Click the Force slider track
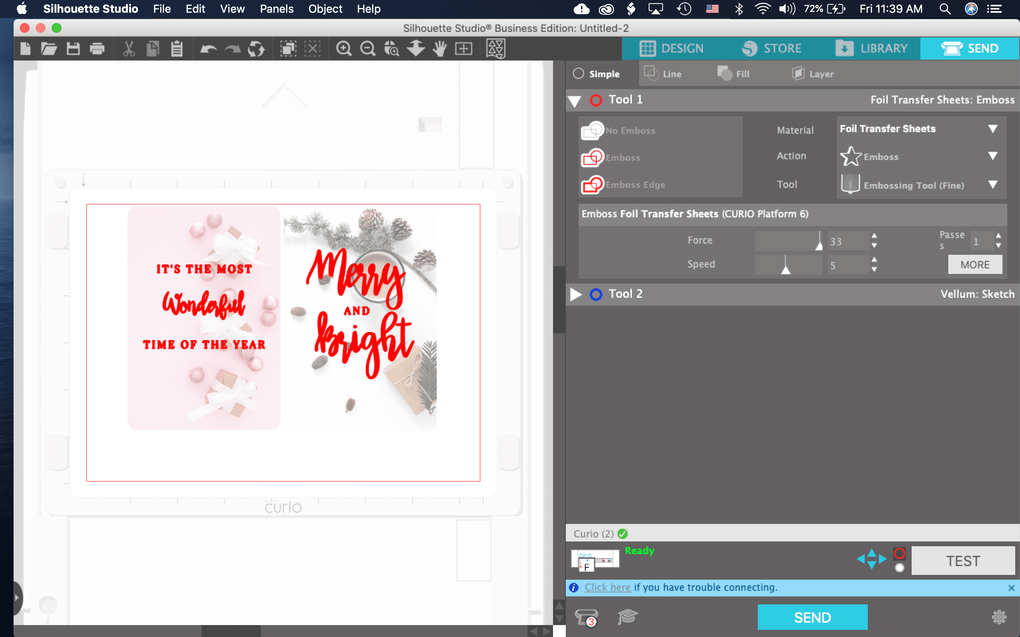The width and height of the screenshot is (1020, 637). [787, 240]
